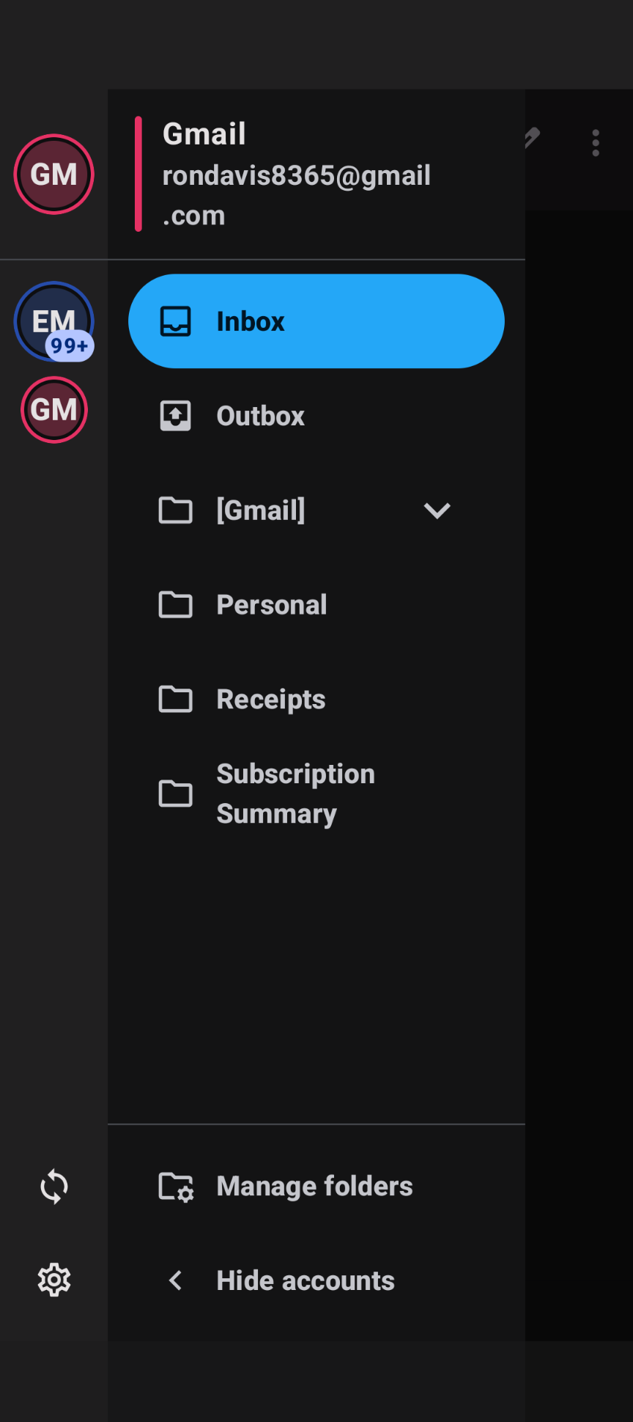Image resolution: width=633 pixels, height=1422 pixels.
Task: Open the Inbox folder
Action: [x=316, y=321]
